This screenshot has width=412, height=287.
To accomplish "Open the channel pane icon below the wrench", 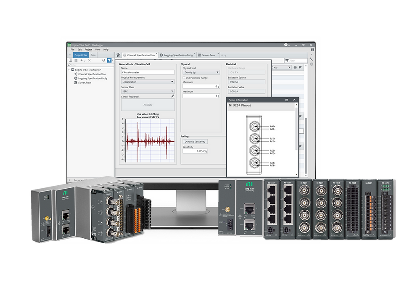I will (312, 64).
